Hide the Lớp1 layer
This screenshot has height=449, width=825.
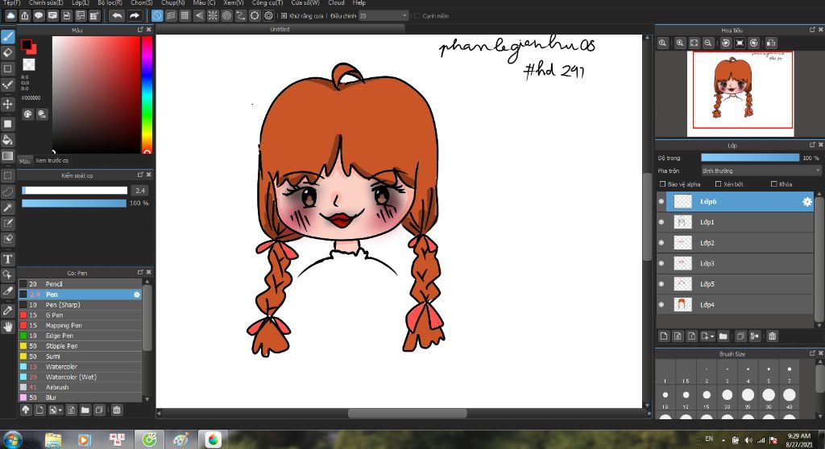click(x=661, y=222)
